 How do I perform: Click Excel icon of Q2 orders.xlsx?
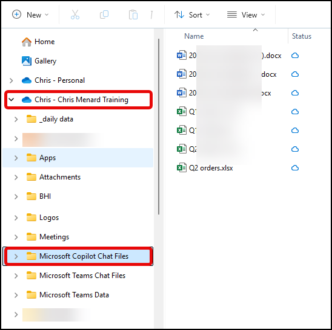click(182, 168)
